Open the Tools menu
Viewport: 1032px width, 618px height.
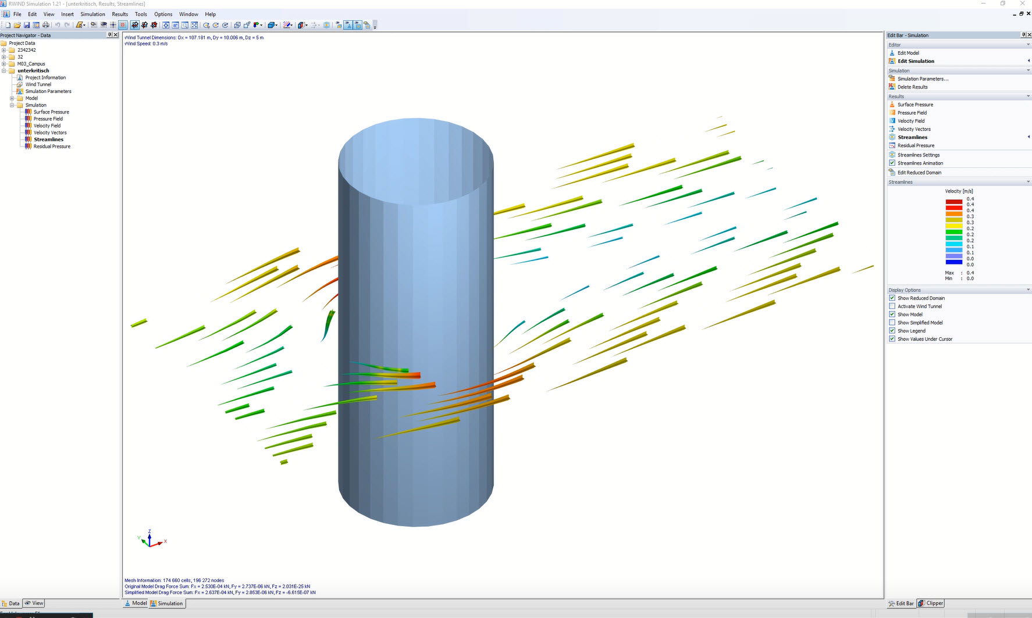click(x=141, y=14)
